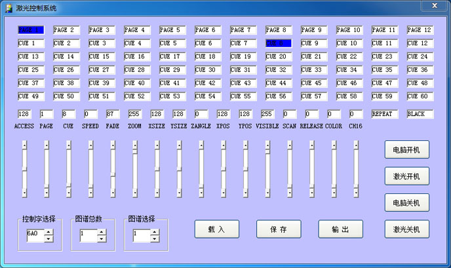Click the ZOOM vertical slider
This screenshot has height=268, width=451.
point(134,170)
